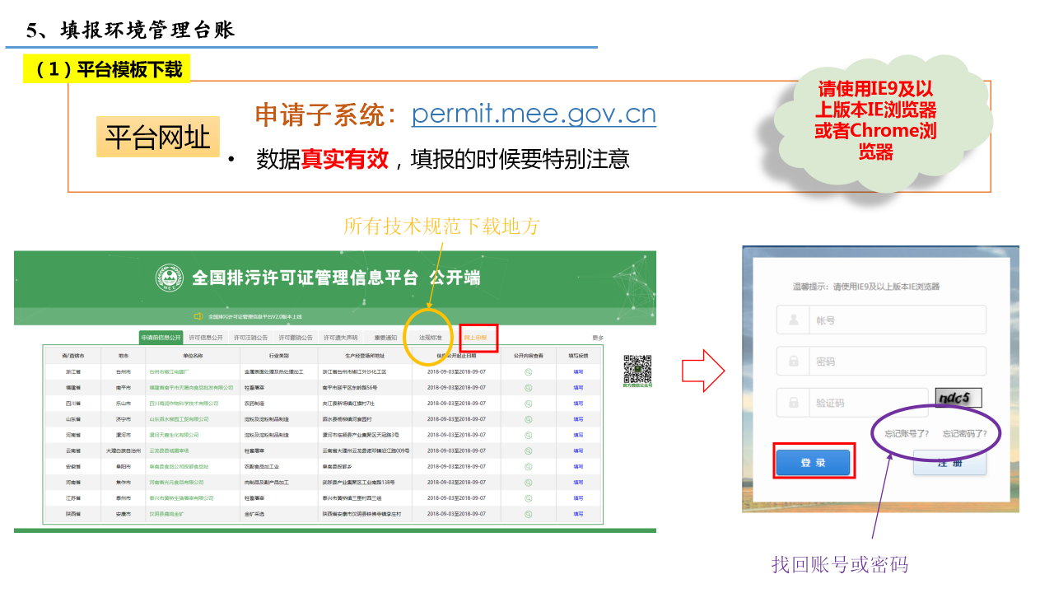This screenshot has width=1054, height=593.
Task: Click the magnifier view icon in the 浙江省 row
Action: pos(529,371)
